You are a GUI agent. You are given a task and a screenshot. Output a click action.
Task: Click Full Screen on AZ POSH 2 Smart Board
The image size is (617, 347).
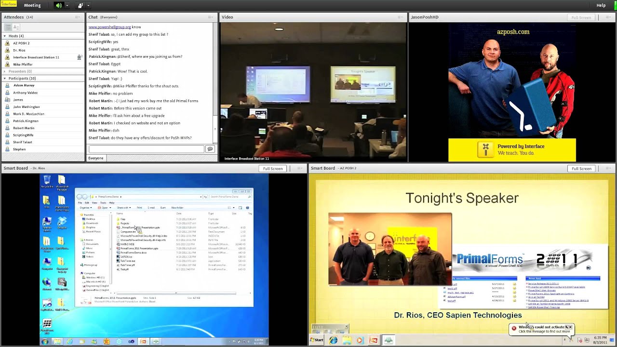point(581,168)
